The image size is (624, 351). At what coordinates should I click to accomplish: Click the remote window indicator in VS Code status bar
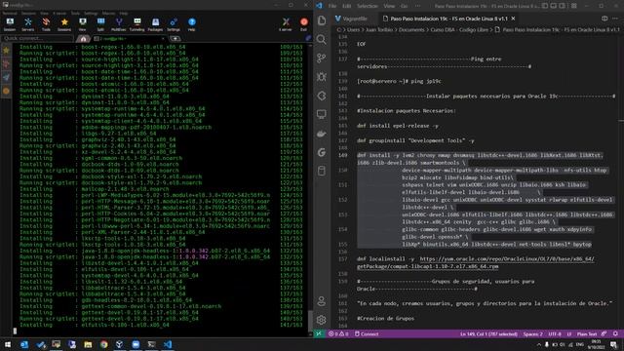(x=319, y=333)
